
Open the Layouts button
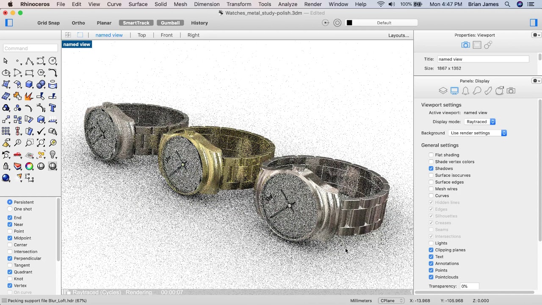click(x=399, y=35)
